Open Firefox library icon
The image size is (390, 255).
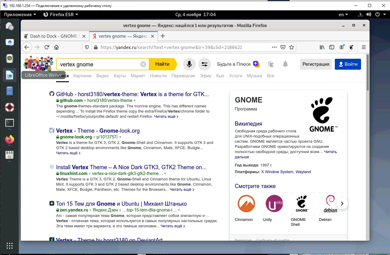322,47
